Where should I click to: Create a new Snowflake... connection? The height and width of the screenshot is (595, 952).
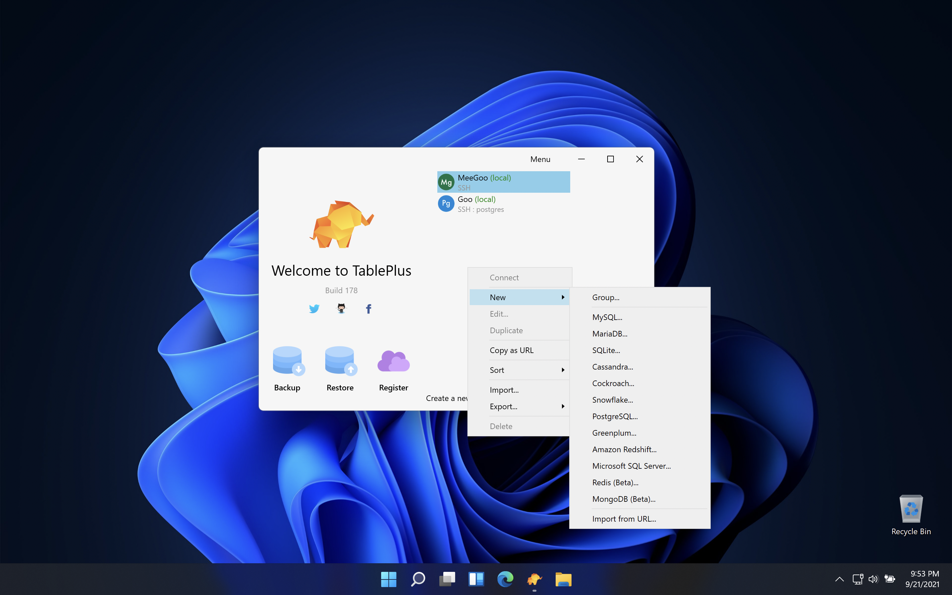[640, 399]
